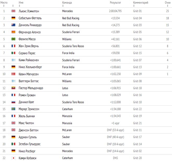The height and width of the screenshot is (161, 172).
Task: Open driver Фернандо Алонсо
Action: [30, 32]
